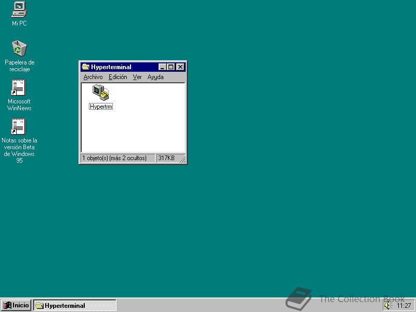Open the Ver menu
Viewport: 416px width, 312px height.
click(137, 77)
